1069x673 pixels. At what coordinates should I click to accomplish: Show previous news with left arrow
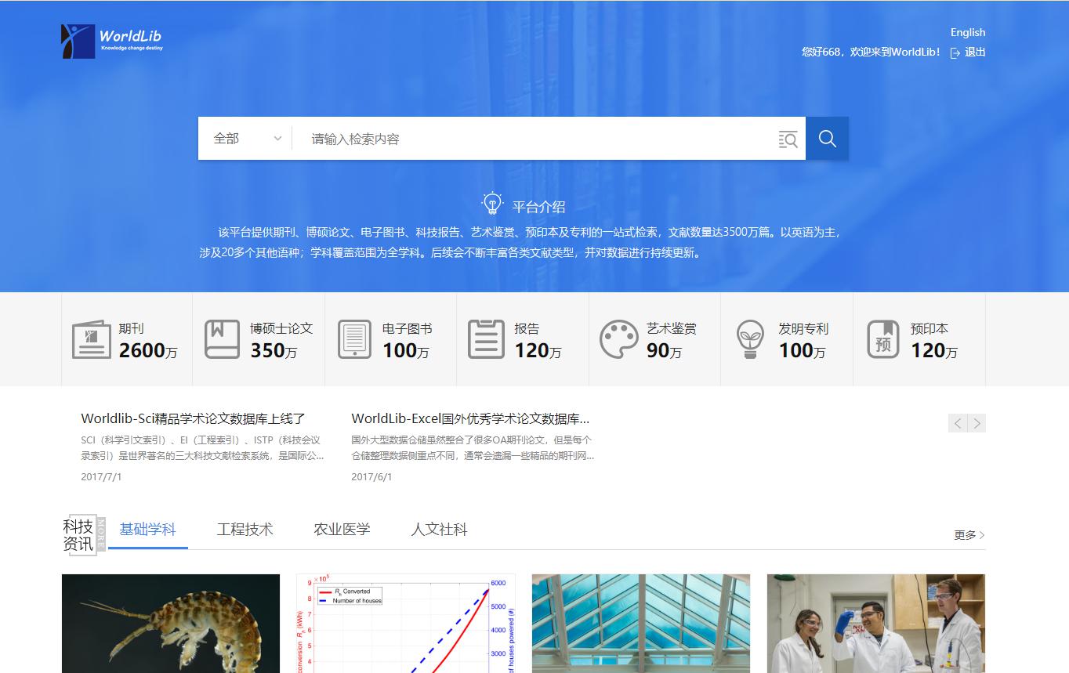tap(958, 423)
